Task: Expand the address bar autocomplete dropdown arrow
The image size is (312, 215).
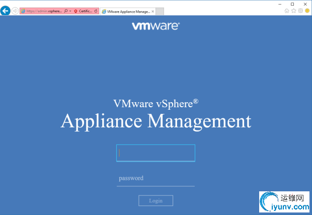Action: point(70,11)
